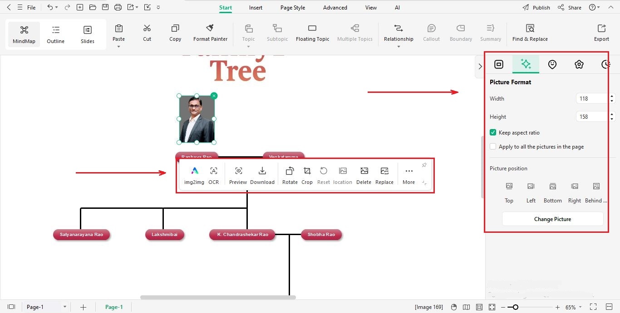The image size is (620, 313).
Task: Open the first format panel tab icon
Action: click(x=498, y=64)
